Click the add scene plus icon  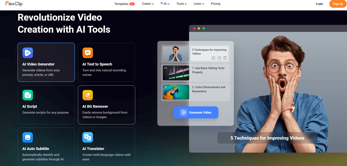219,58
